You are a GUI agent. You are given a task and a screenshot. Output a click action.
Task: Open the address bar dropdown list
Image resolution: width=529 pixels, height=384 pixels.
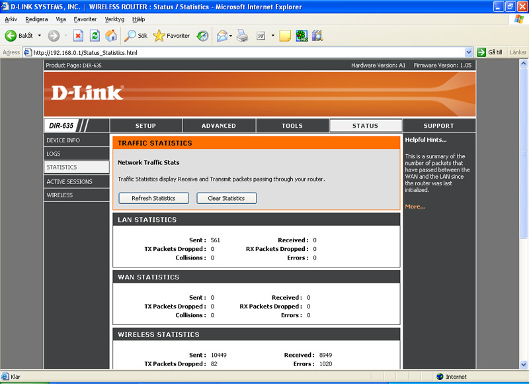(x=469, y=52)
